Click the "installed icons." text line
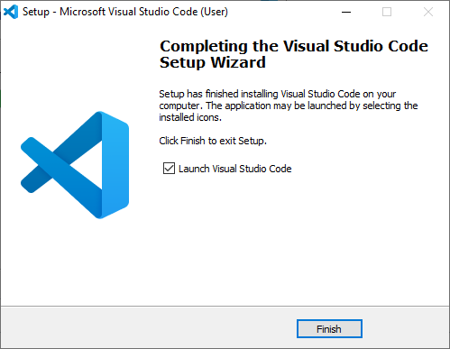The width and height of the screenshot is (450, 349). tap(190, 117)
